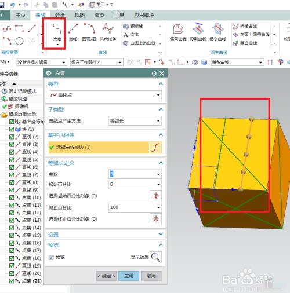Pick the sketch arc tool
Image resolution: width=290 pixels, height=293 pixels.
7,41
